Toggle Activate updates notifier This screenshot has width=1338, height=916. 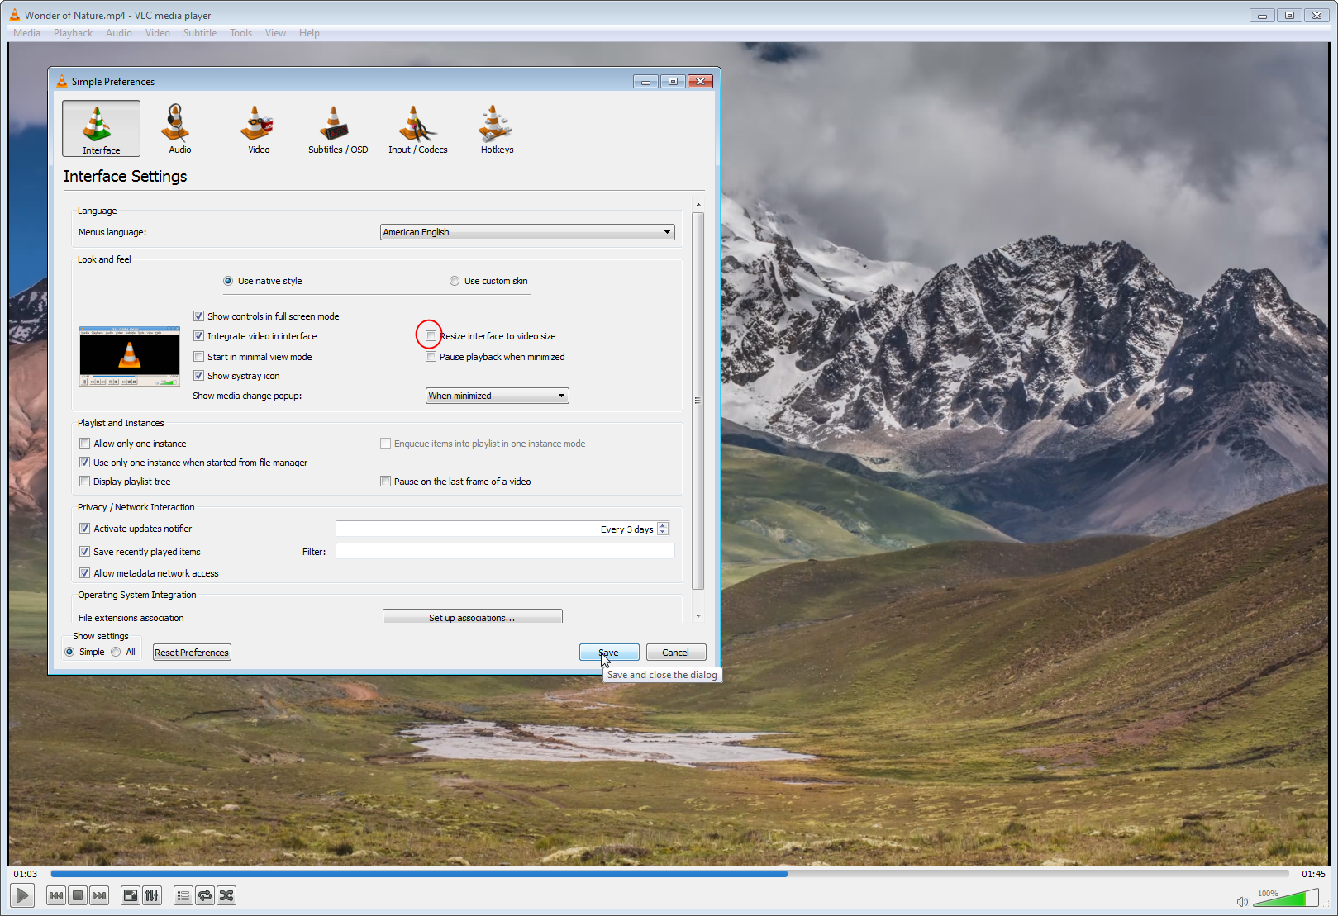84,528
